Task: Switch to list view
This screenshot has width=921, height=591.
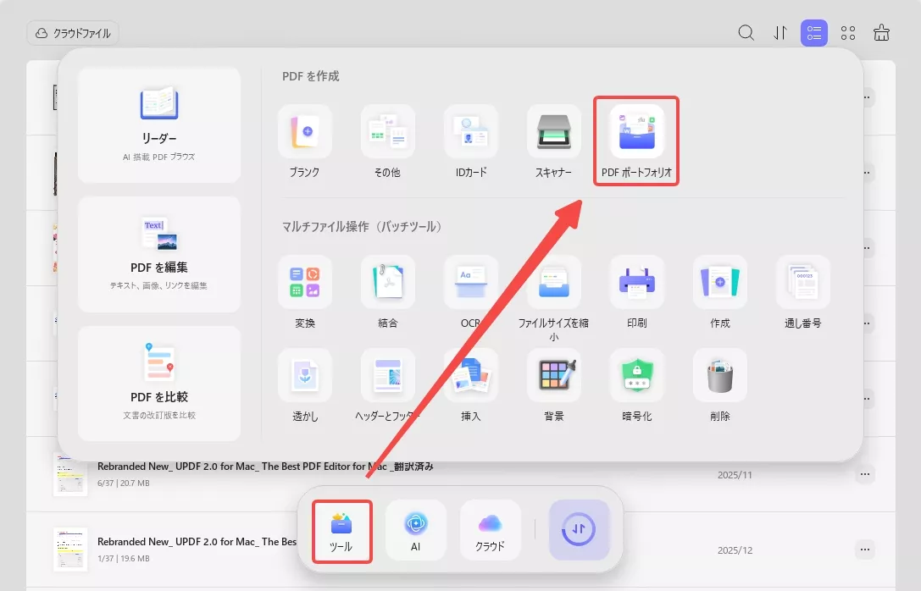Action: pos(814,33)
